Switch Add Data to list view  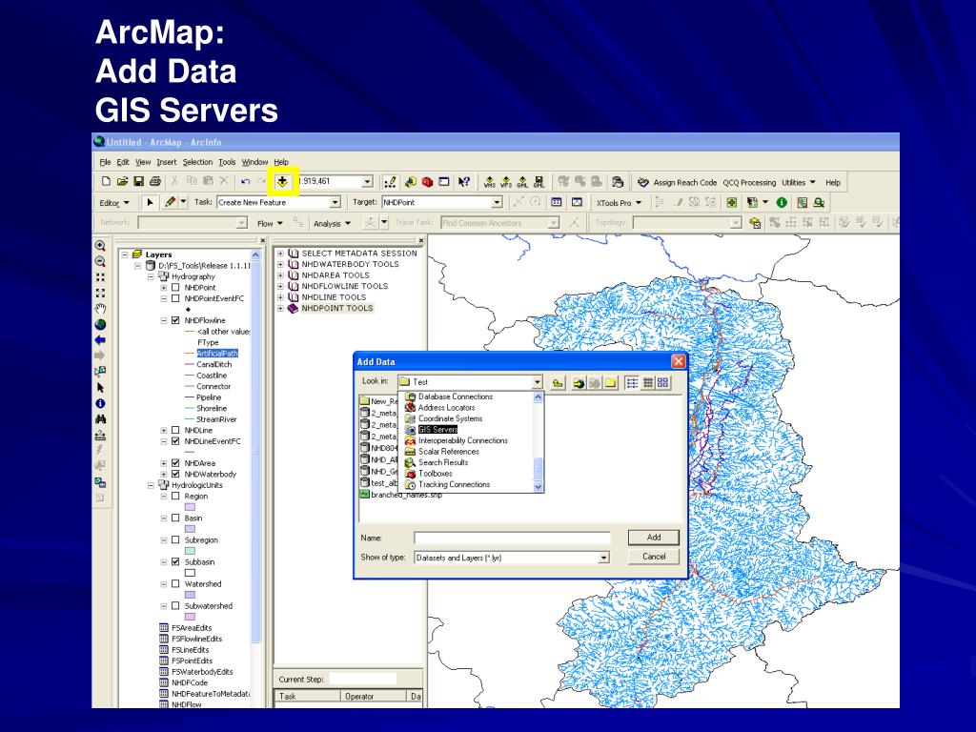[632, 383]
